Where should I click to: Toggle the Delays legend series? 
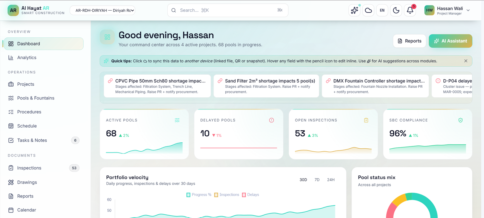pyautogui.click(x=250, y=195)
